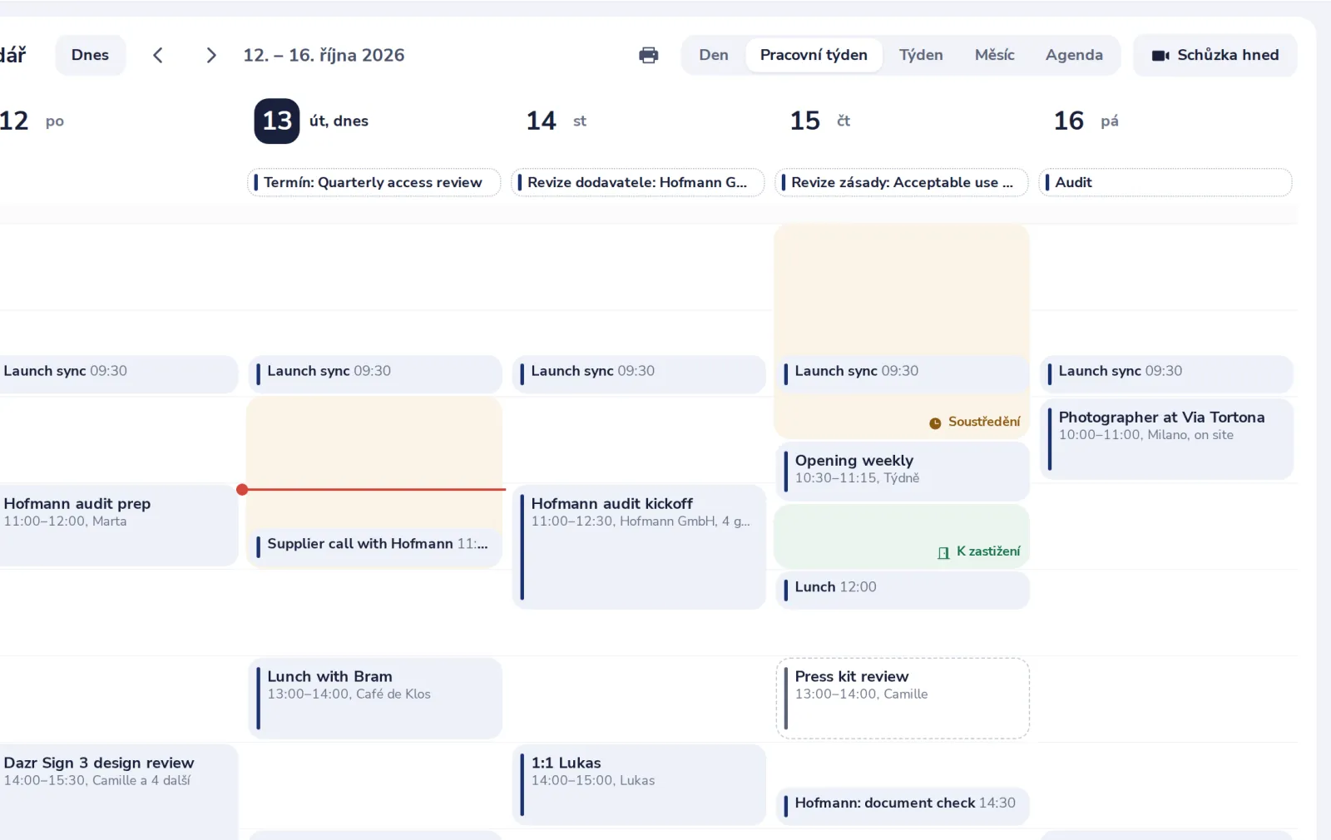This screenshot has height=840, width=1331.
Task: Open Opening weekly event
Action: 902,472
